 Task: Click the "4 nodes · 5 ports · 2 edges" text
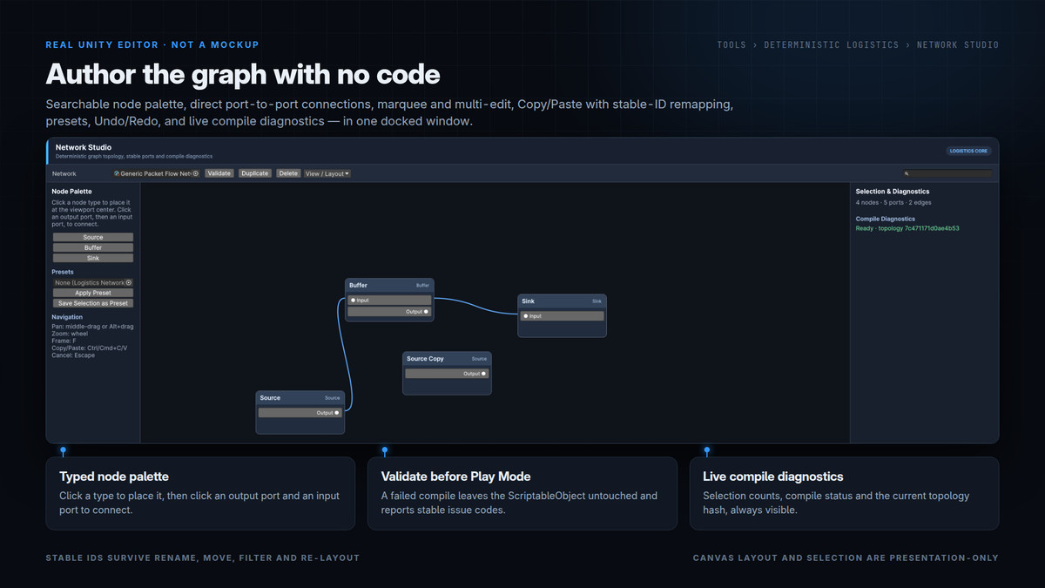click(x=893, y=202)
